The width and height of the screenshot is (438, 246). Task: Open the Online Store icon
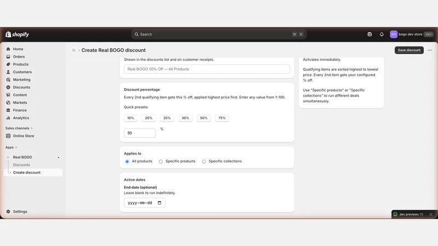[8, 136]
